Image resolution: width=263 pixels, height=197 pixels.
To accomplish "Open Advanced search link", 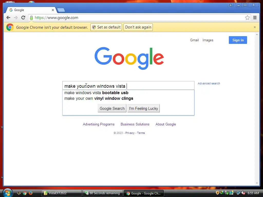I will click(209, 83).
